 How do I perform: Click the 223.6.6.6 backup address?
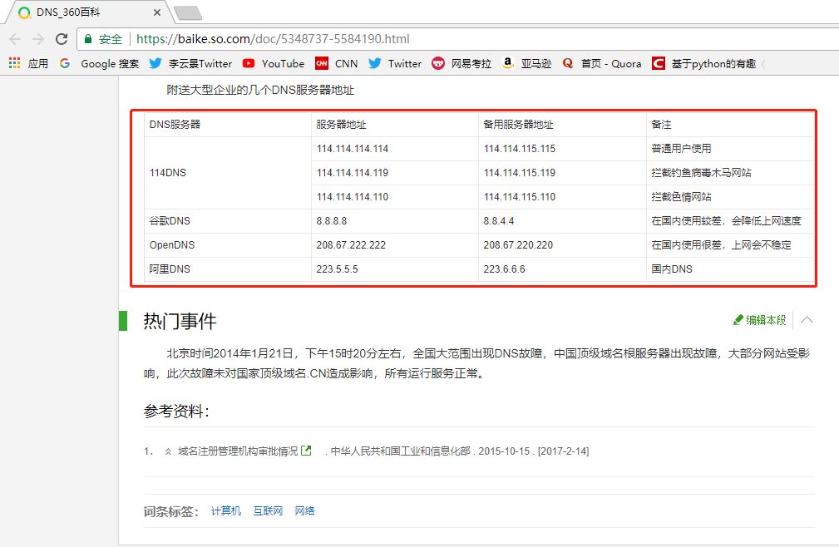[562, 269]
